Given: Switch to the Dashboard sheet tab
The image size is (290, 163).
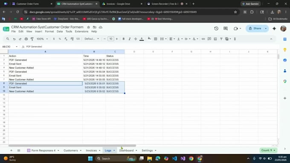Looking at the screenshot, I should click(x=126, y=151).
